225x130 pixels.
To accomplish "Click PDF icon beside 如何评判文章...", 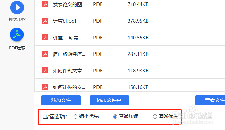I will point(45,70).
